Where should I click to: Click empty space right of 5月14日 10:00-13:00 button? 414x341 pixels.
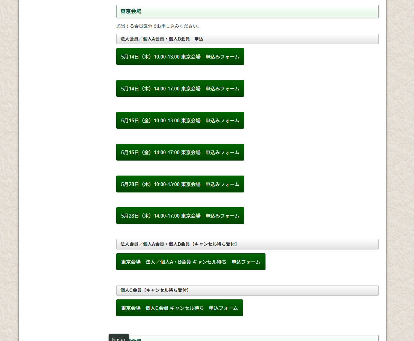(x=311, y=57)
